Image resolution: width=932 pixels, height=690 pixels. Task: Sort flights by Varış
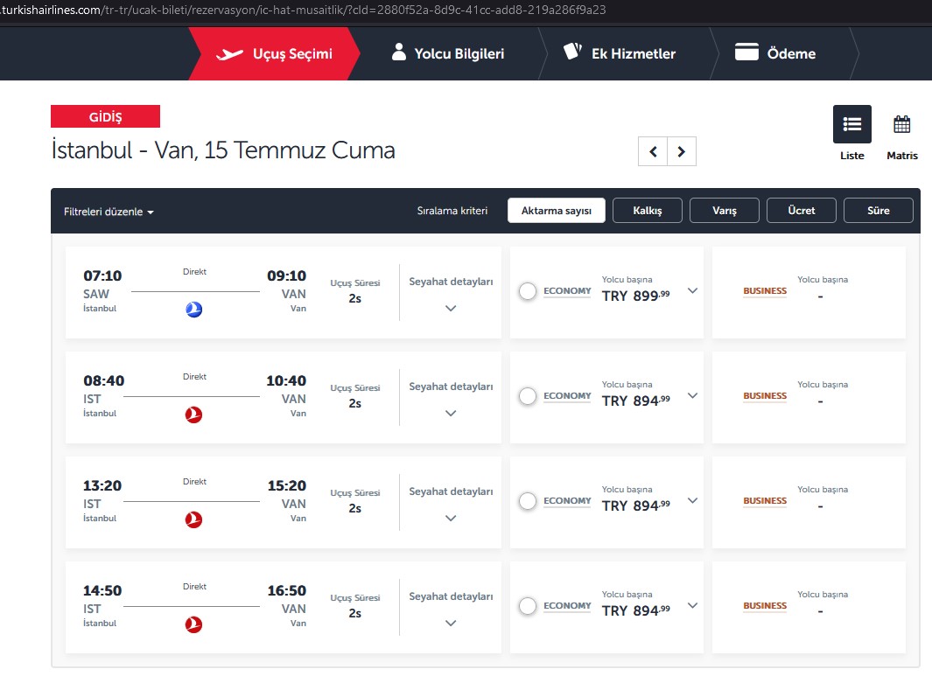725,211
